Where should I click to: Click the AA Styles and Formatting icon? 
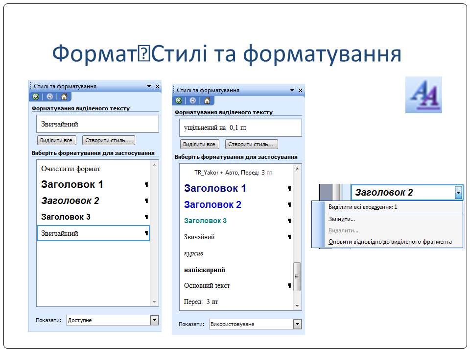423,95
